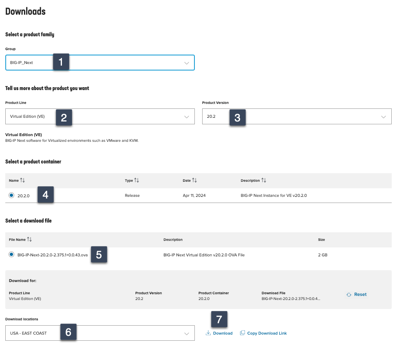Screen dimensions: 397x344
Task: Select the 20.2.0 container radio button
Action: (x=11, y=196)
